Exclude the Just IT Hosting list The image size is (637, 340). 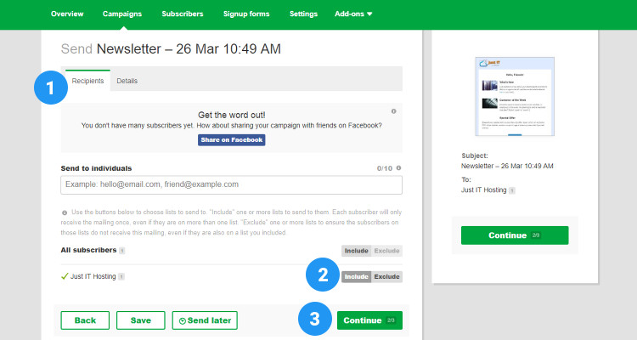click(386, 276)
